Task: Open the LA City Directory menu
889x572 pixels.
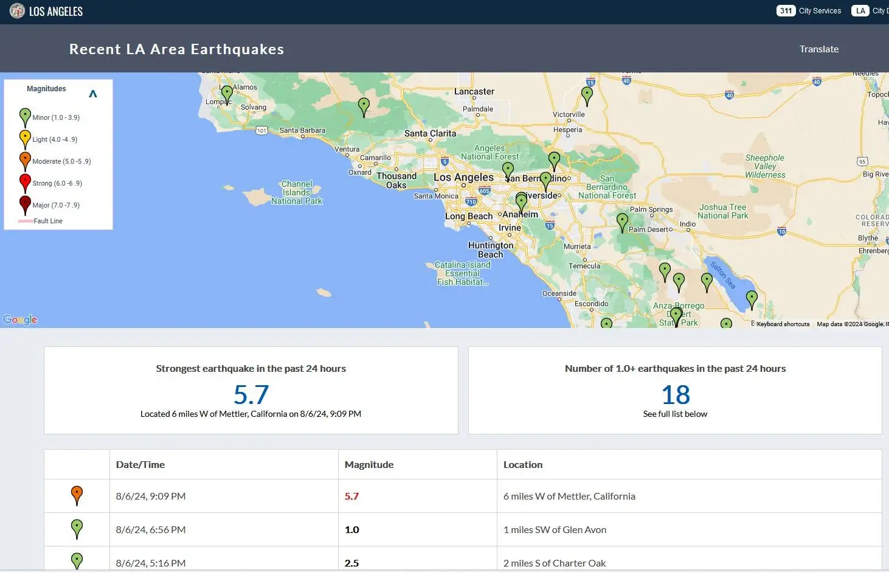Action: 870,11
